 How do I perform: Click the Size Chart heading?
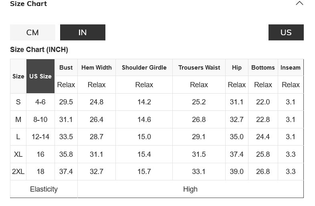28,4
